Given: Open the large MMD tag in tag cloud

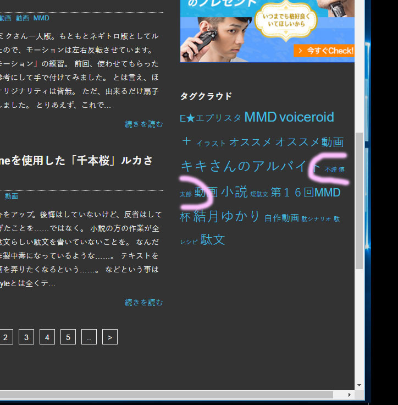Looking at the screenshot, I should (x=261, y=117).
